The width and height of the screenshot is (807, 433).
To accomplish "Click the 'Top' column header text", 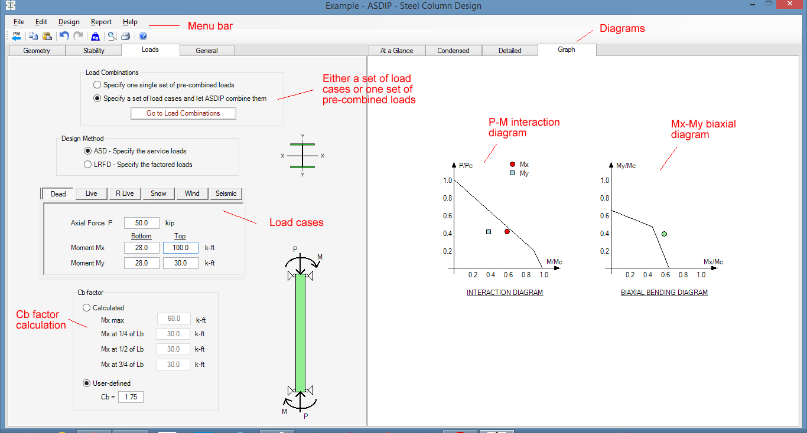I will [180, 236].
